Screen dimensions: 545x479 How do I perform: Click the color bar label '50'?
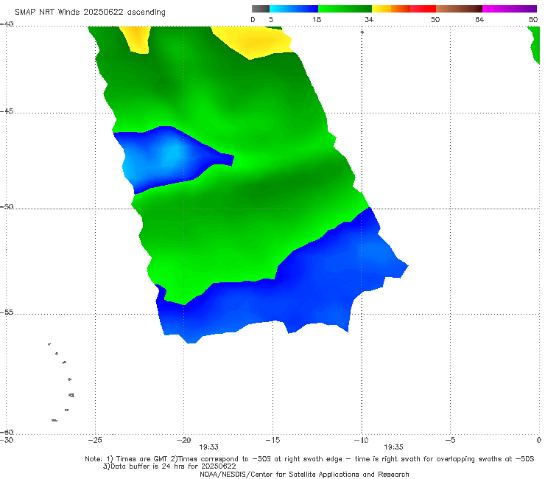[x=435, y=19]
